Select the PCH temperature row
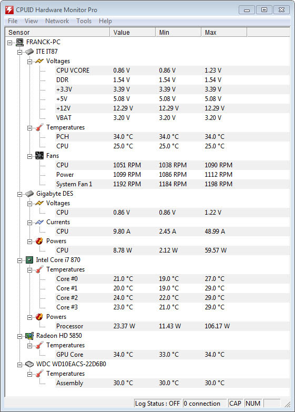Screen dimensions: 295x412 tap(172, 137)
